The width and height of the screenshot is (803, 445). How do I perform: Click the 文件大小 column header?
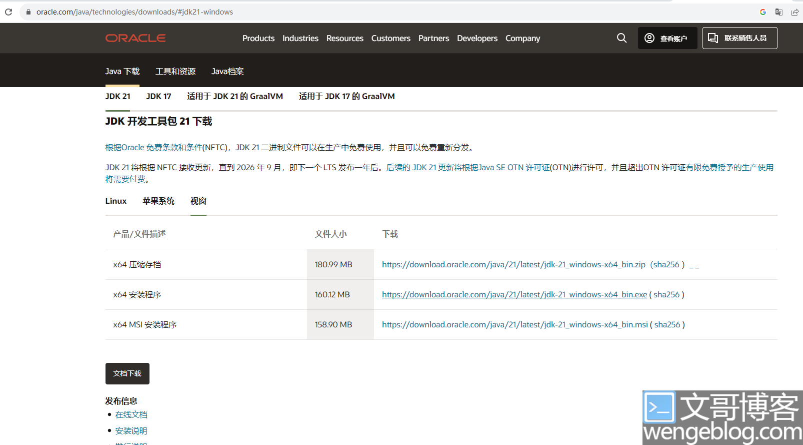tap(331, 234)
